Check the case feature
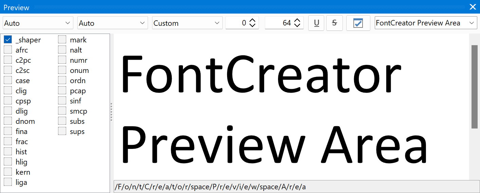Screen dimensions: 480x193 click(x=8, y=80)
